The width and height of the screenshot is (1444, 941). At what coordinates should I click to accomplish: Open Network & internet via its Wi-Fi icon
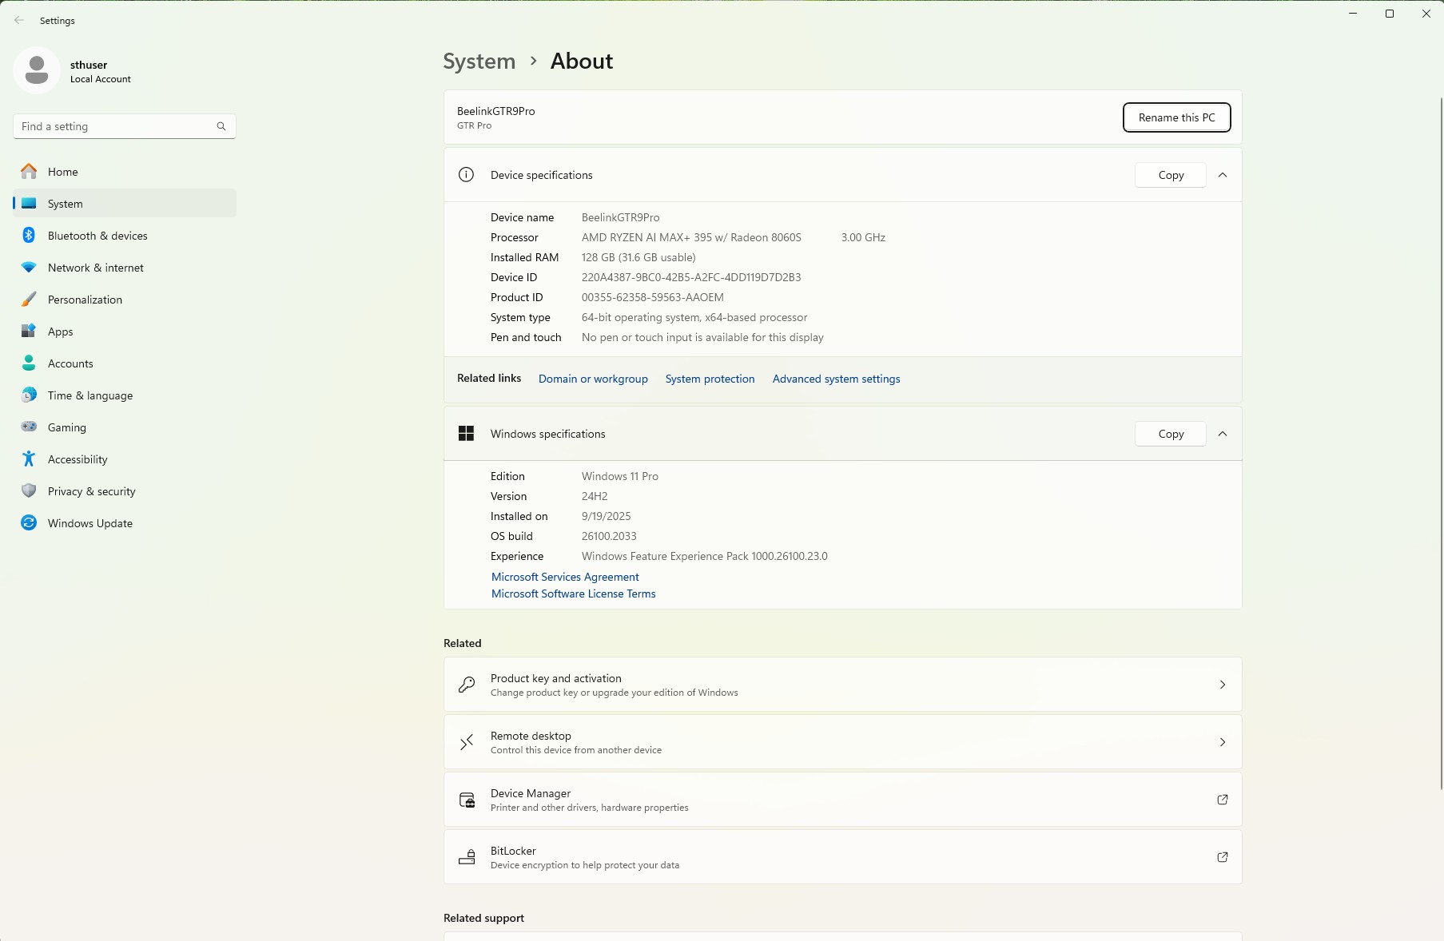(x=29, y=268)
